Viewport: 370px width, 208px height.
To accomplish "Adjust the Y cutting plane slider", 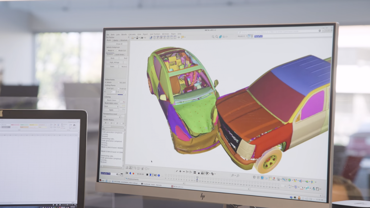I will pyautogui.click(x=121, y=95).
